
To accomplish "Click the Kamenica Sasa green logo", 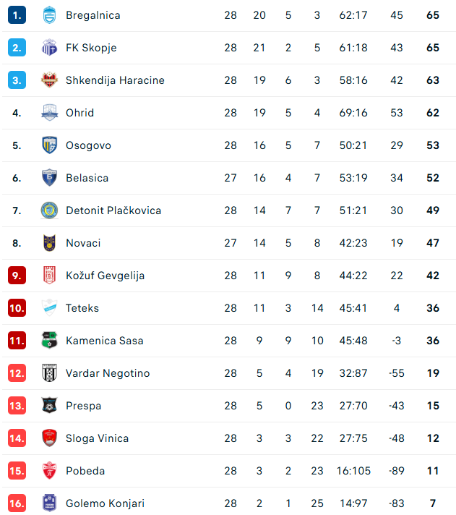I will coord(50,340).
